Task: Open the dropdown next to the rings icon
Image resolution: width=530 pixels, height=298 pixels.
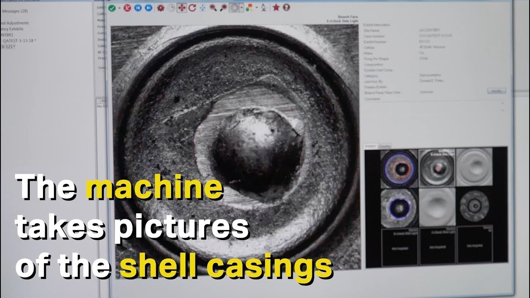Action: click(x=241, y=8)
